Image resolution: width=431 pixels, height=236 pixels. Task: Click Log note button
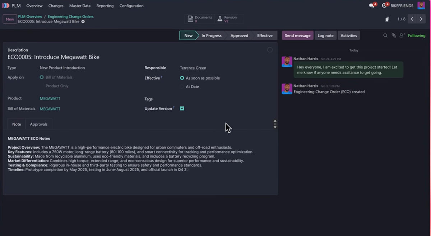(x=325, y=35)
